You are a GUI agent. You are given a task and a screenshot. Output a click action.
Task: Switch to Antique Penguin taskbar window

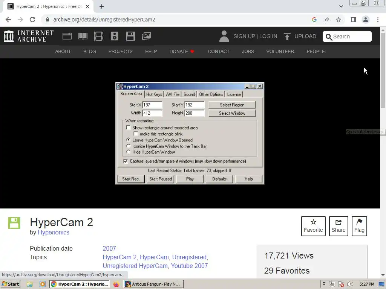[153, 284]
